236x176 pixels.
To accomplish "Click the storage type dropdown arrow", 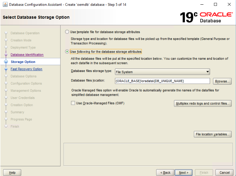I will point(207,72).
